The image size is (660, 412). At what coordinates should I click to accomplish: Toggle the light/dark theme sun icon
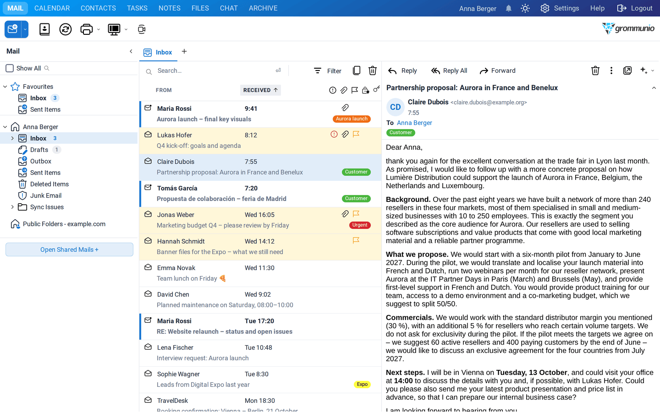(525, 8)
